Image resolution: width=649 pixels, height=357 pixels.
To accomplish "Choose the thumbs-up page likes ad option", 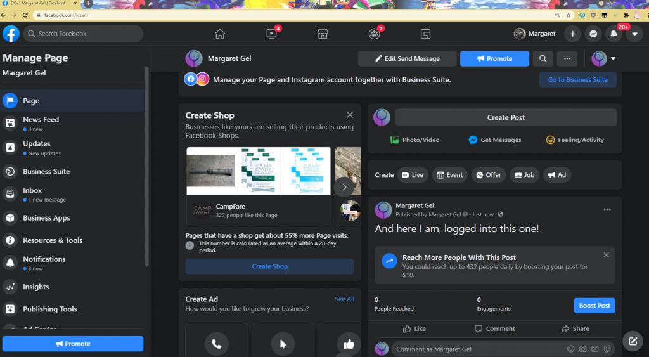I will [349, 344].
